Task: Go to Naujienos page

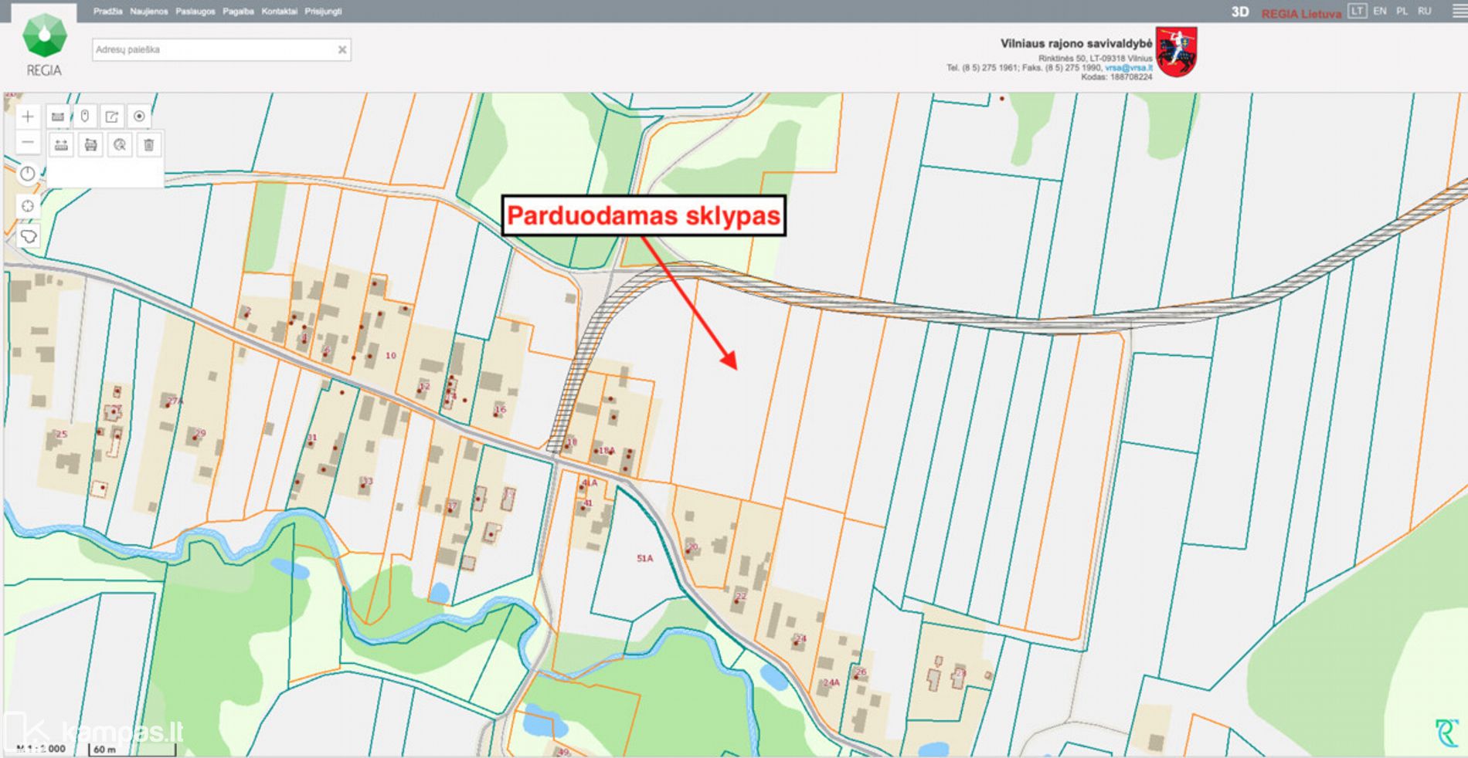Action: click(x=148, y=12)
